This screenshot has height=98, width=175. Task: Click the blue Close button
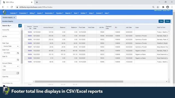(167, 21)
